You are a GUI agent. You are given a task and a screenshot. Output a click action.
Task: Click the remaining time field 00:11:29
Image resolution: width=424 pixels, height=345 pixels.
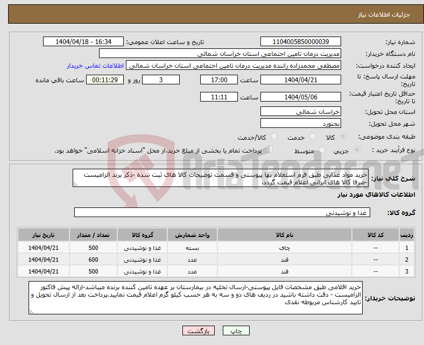[x=105, y=80]
